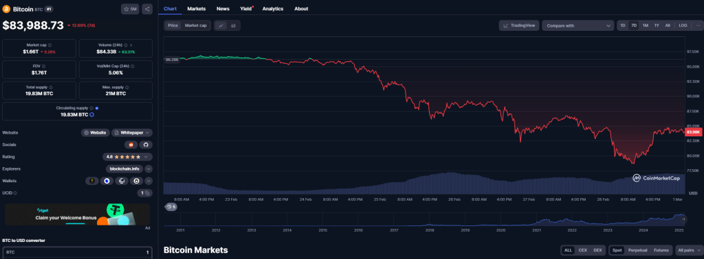Filter markets by CEX
Viewport: 704px width, 259px height.
click(x=583, y=250)
